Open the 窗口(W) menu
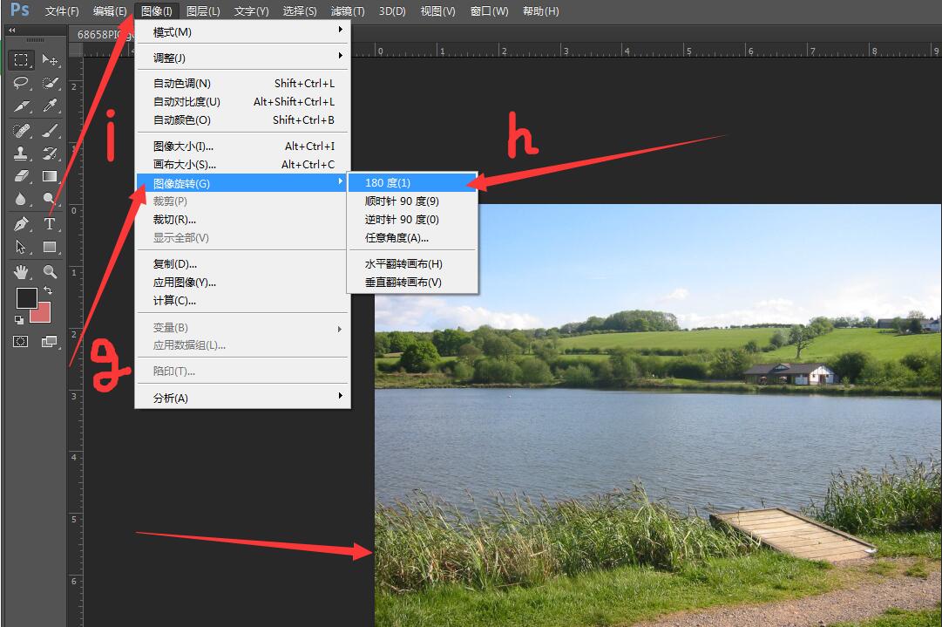The height and width of the screenshot is (627, 942). coord(489,10)
